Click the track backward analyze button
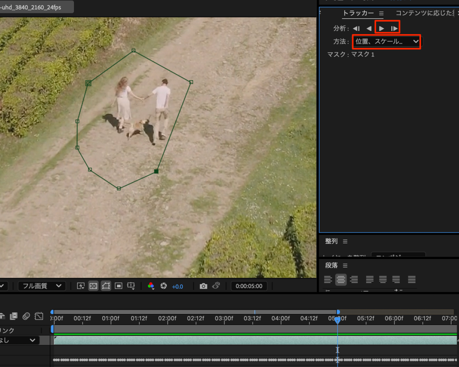This screenshot has width=459, height=367. [x=369, y=28]
